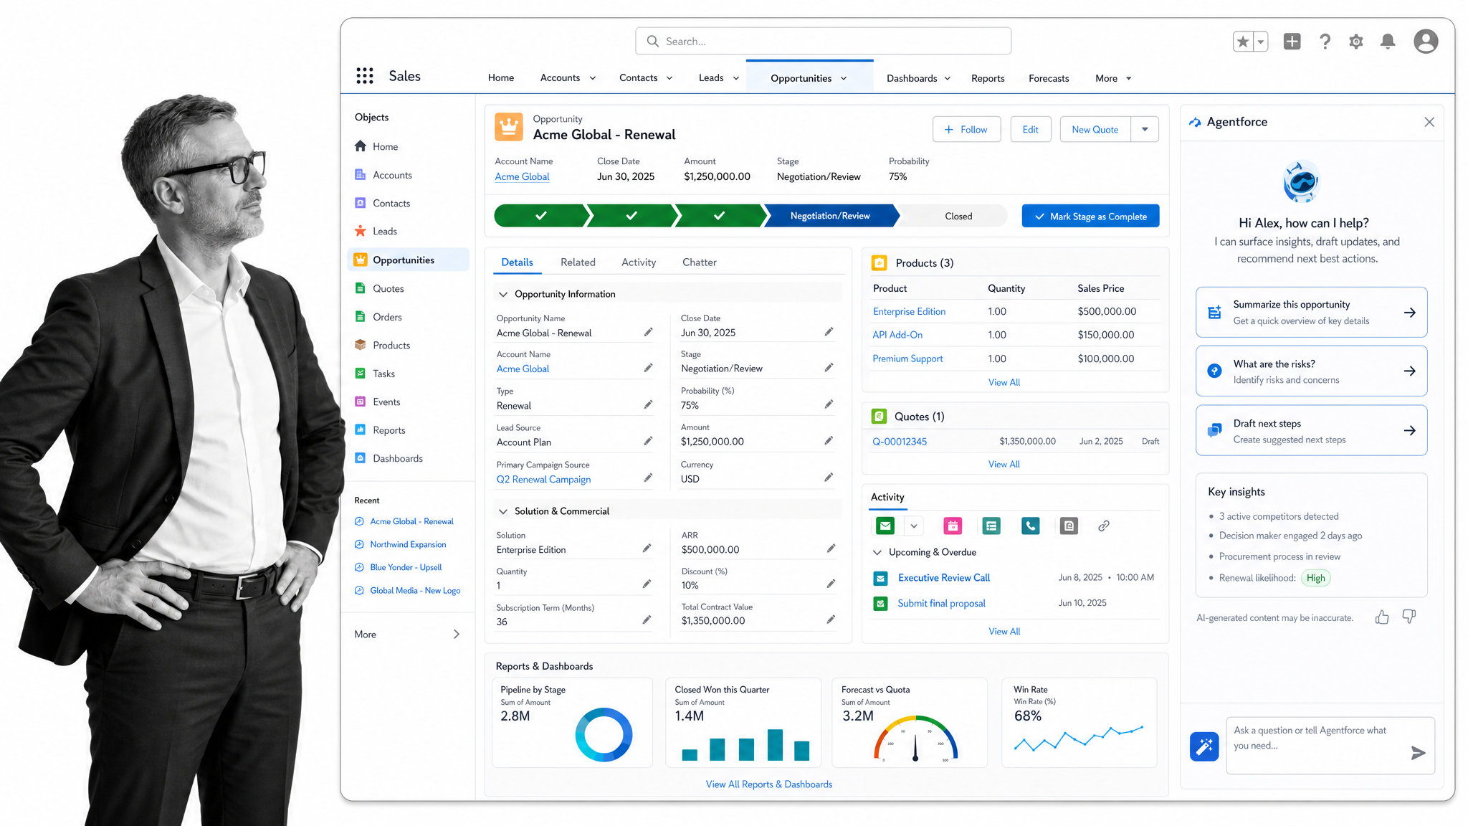Open the App Launcher grid icon
The width and height of the screenshot is (1468, 826).
coord(365,76)
